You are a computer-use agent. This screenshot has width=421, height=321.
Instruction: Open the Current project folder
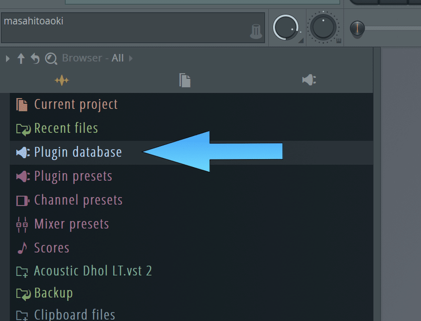click(192, 105)
